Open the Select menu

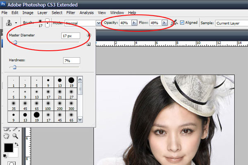tap(57, 13)
